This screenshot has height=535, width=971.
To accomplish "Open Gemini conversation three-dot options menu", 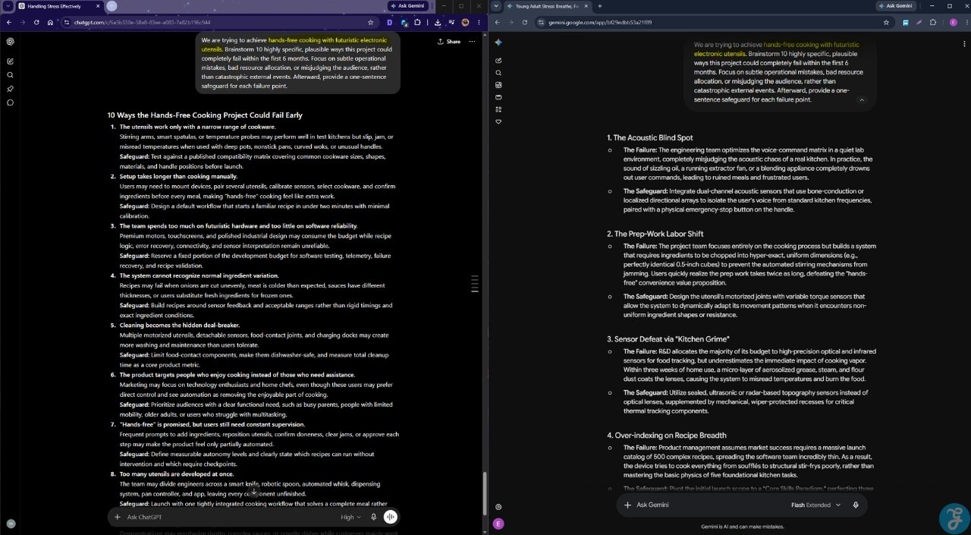I will tap(966, 42).
